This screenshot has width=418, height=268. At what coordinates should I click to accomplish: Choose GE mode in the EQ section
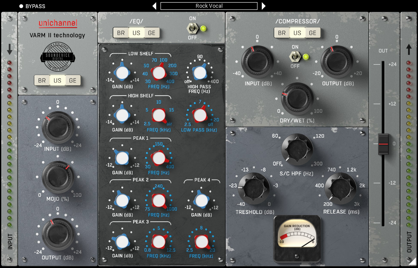[x=151, y=33]
